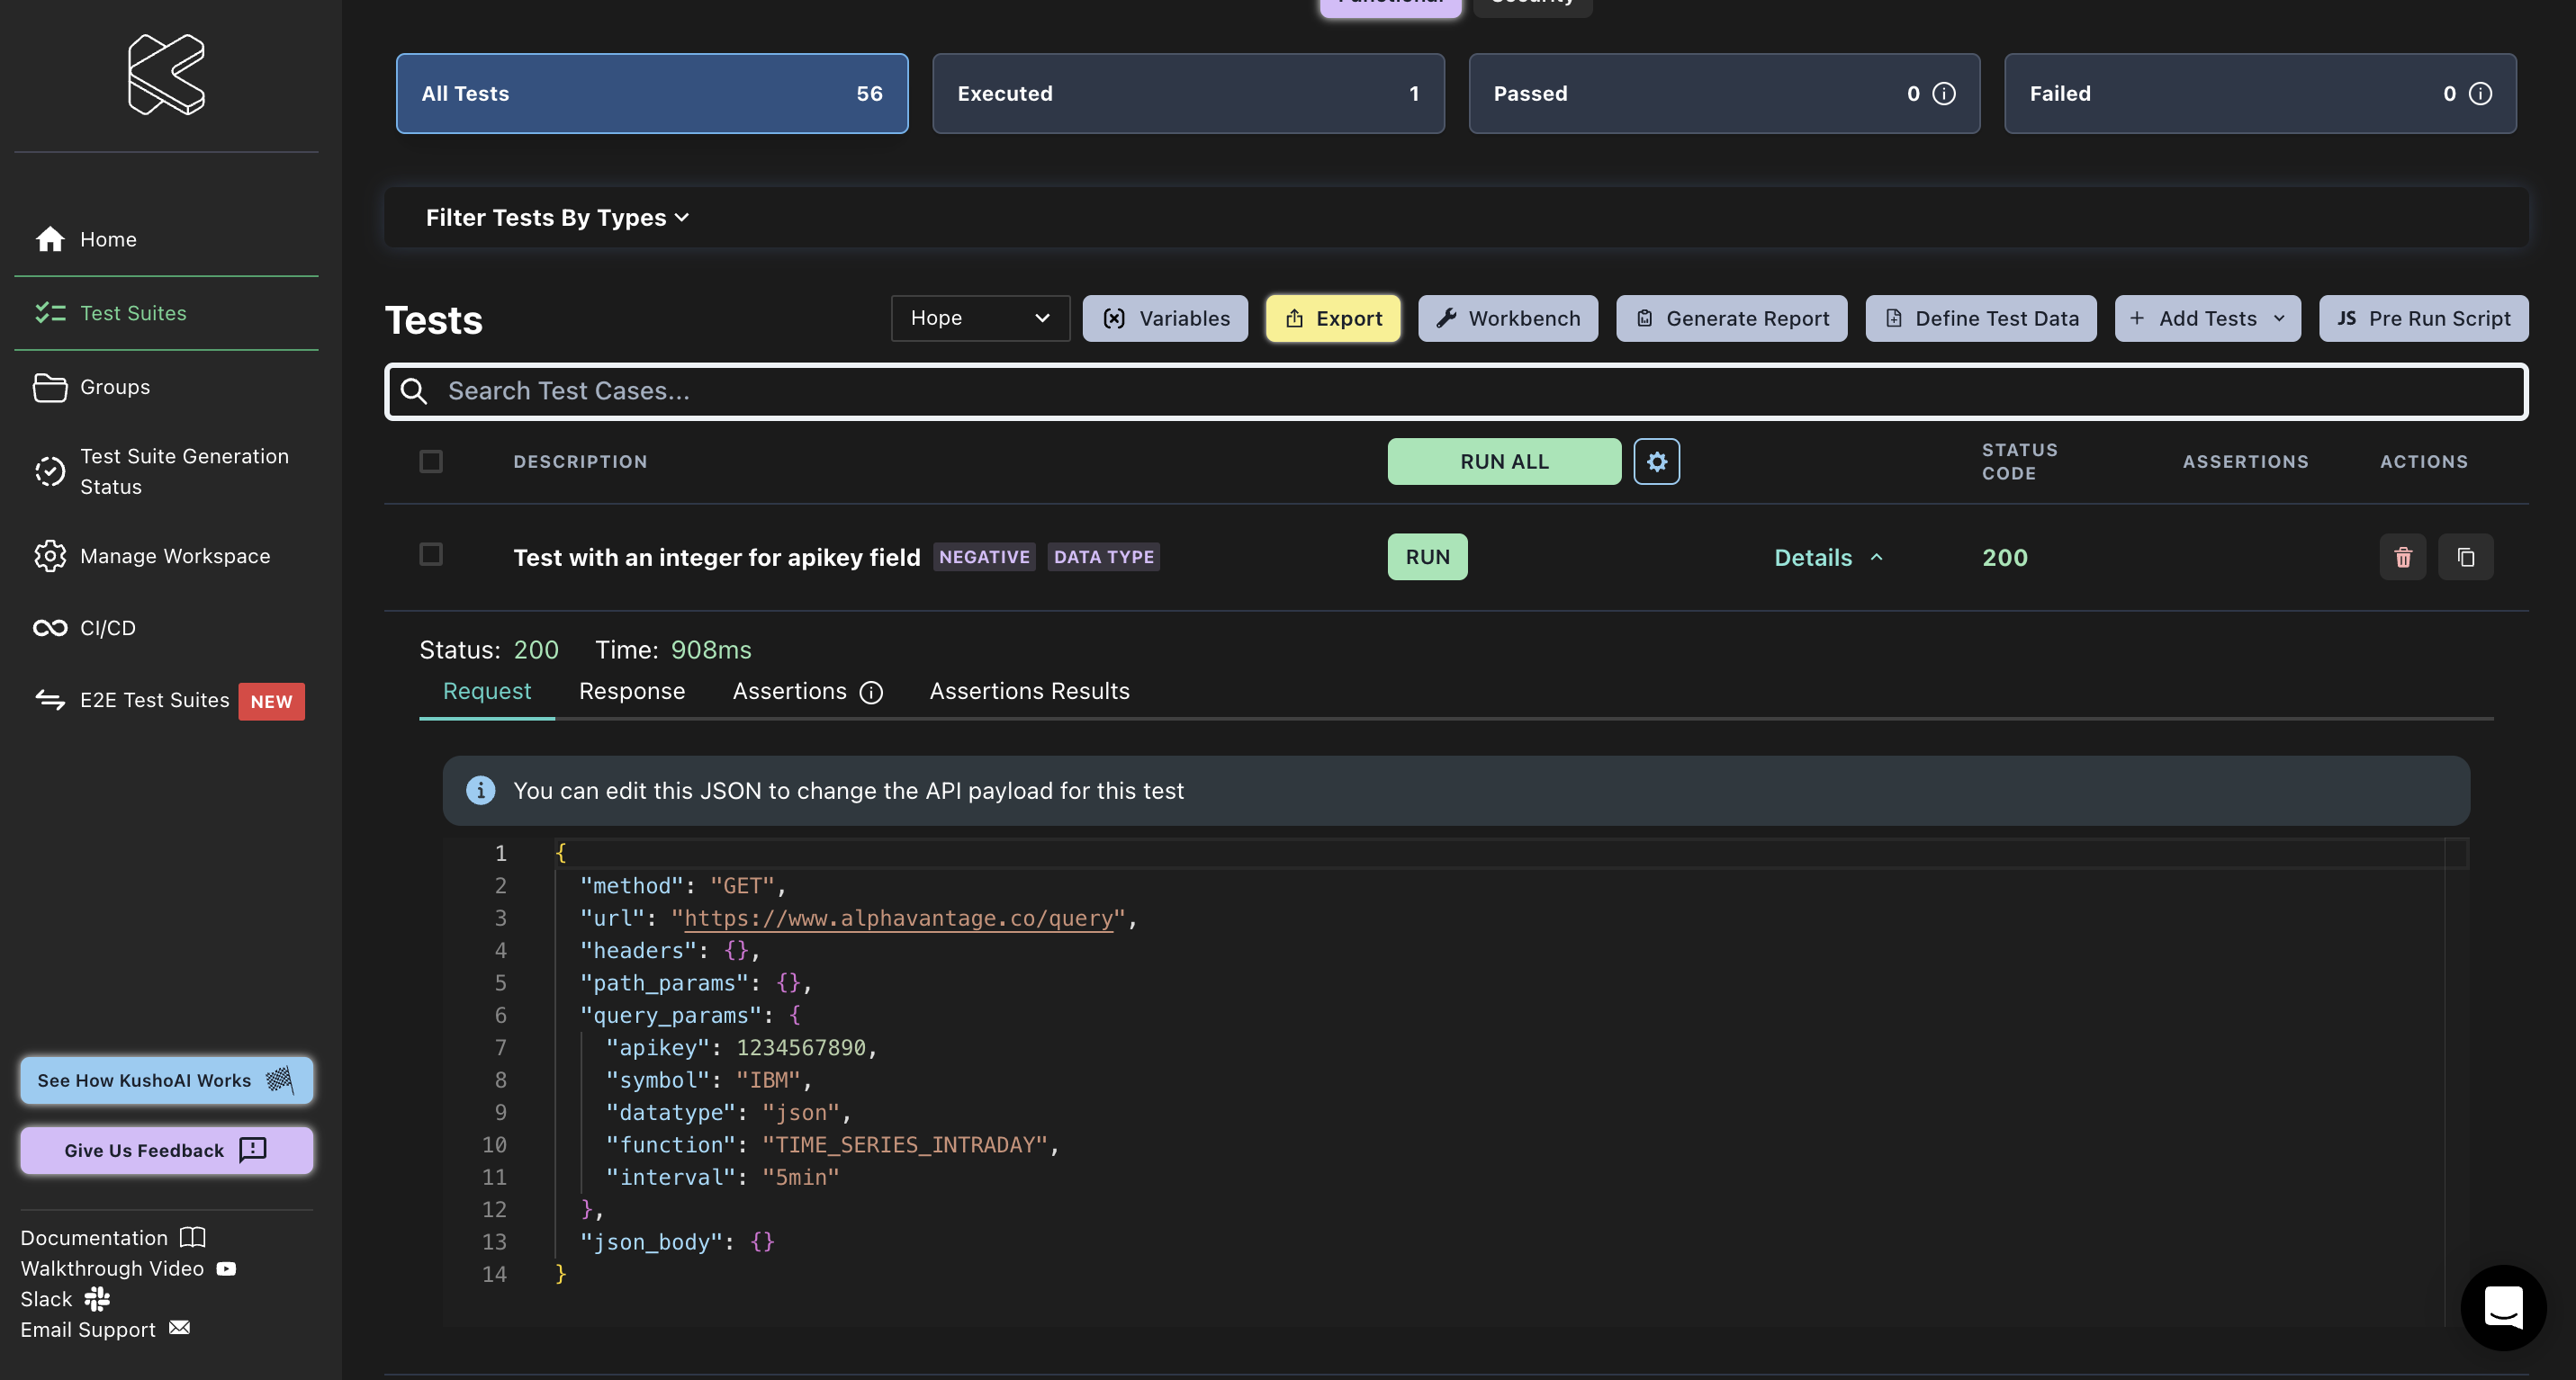
Task: Select the Executed tests card
Action: 1188,94
